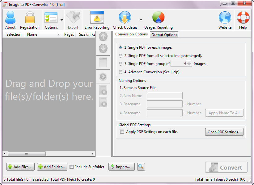Decrease group image count spinner
254x185 pixels.
pos(189,65)
